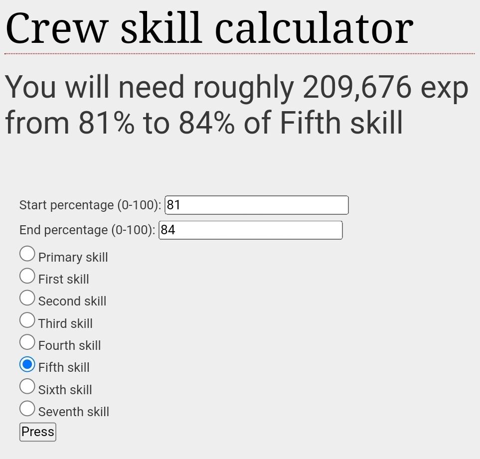Click the "Sixth skill" label text

[x=65, y=390]
